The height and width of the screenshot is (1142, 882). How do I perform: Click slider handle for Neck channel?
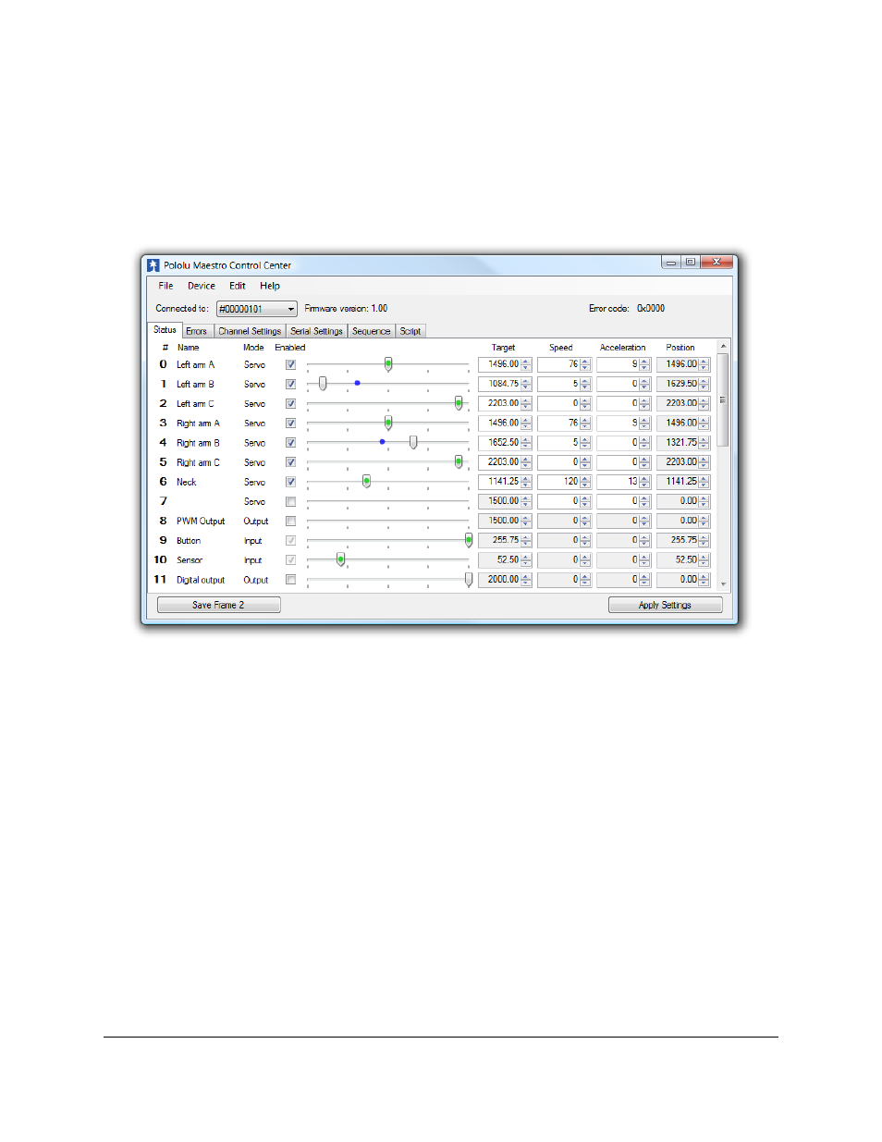pos(367,481)
